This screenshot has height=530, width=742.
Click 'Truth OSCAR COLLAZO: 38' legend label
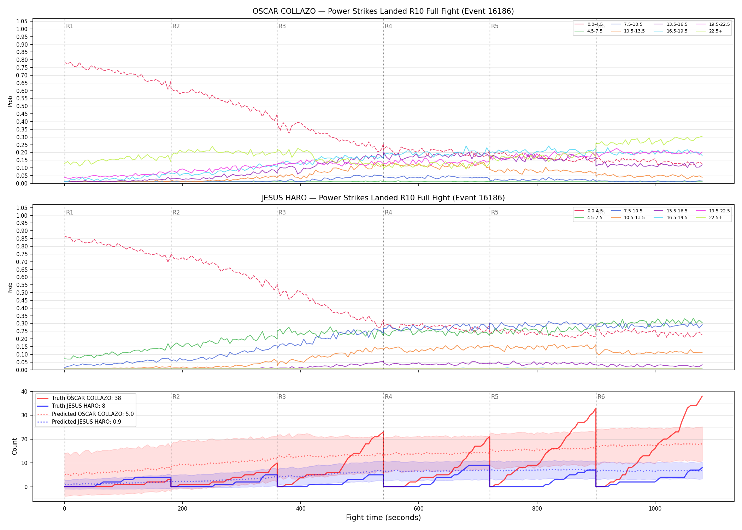pos(86,398)
